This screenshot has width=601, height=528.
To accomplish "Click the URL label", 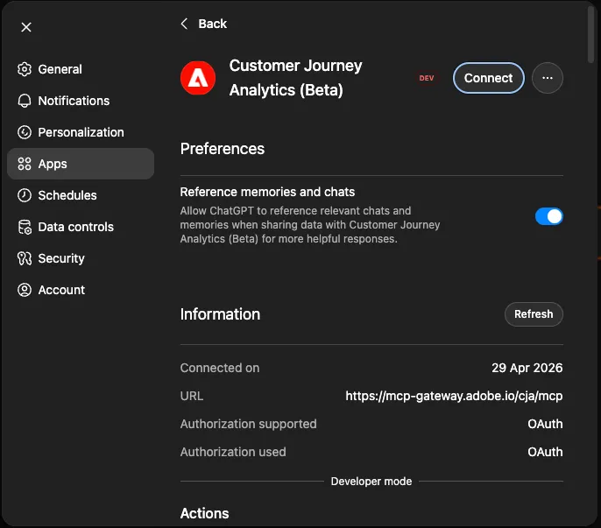I will (191, 396).
